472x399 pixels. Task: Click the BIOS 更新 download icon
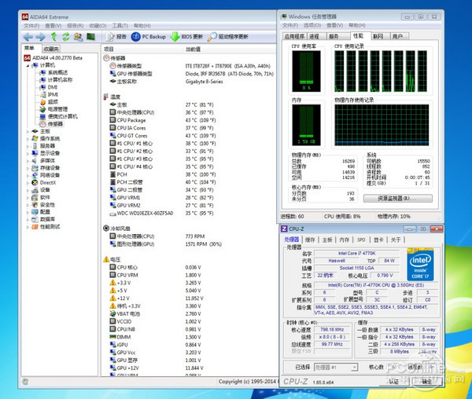pyautogui.click(x=175, y=36)
